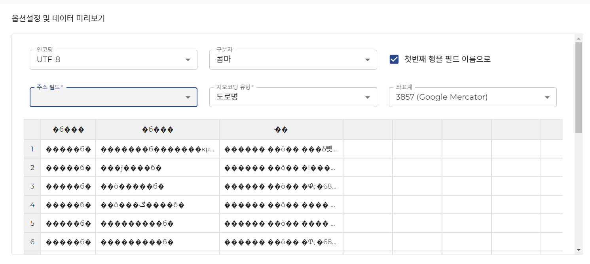Image resolution: width=590 pixels, height=264 pixels.
Task: Click row 2 cell in second data column
Action: click(x=157, y=168)
